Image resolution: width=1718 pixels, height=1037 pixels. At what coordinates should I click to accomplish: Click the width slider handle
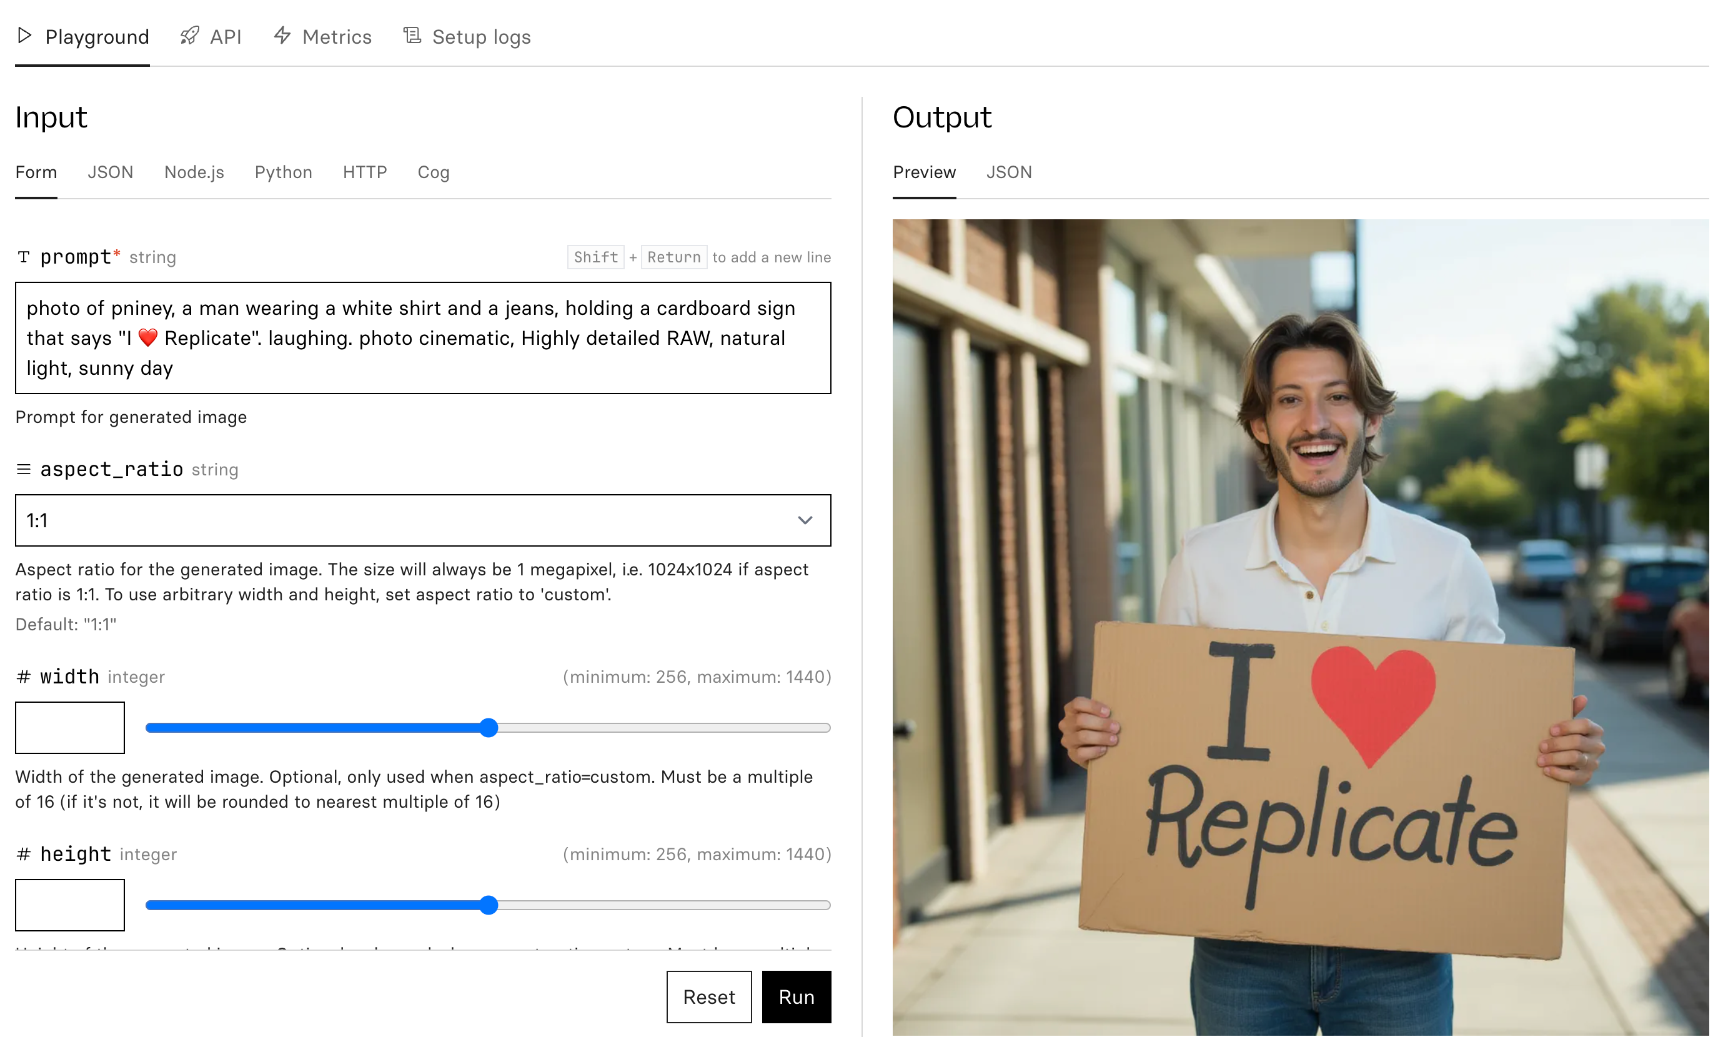click(489, 727)
